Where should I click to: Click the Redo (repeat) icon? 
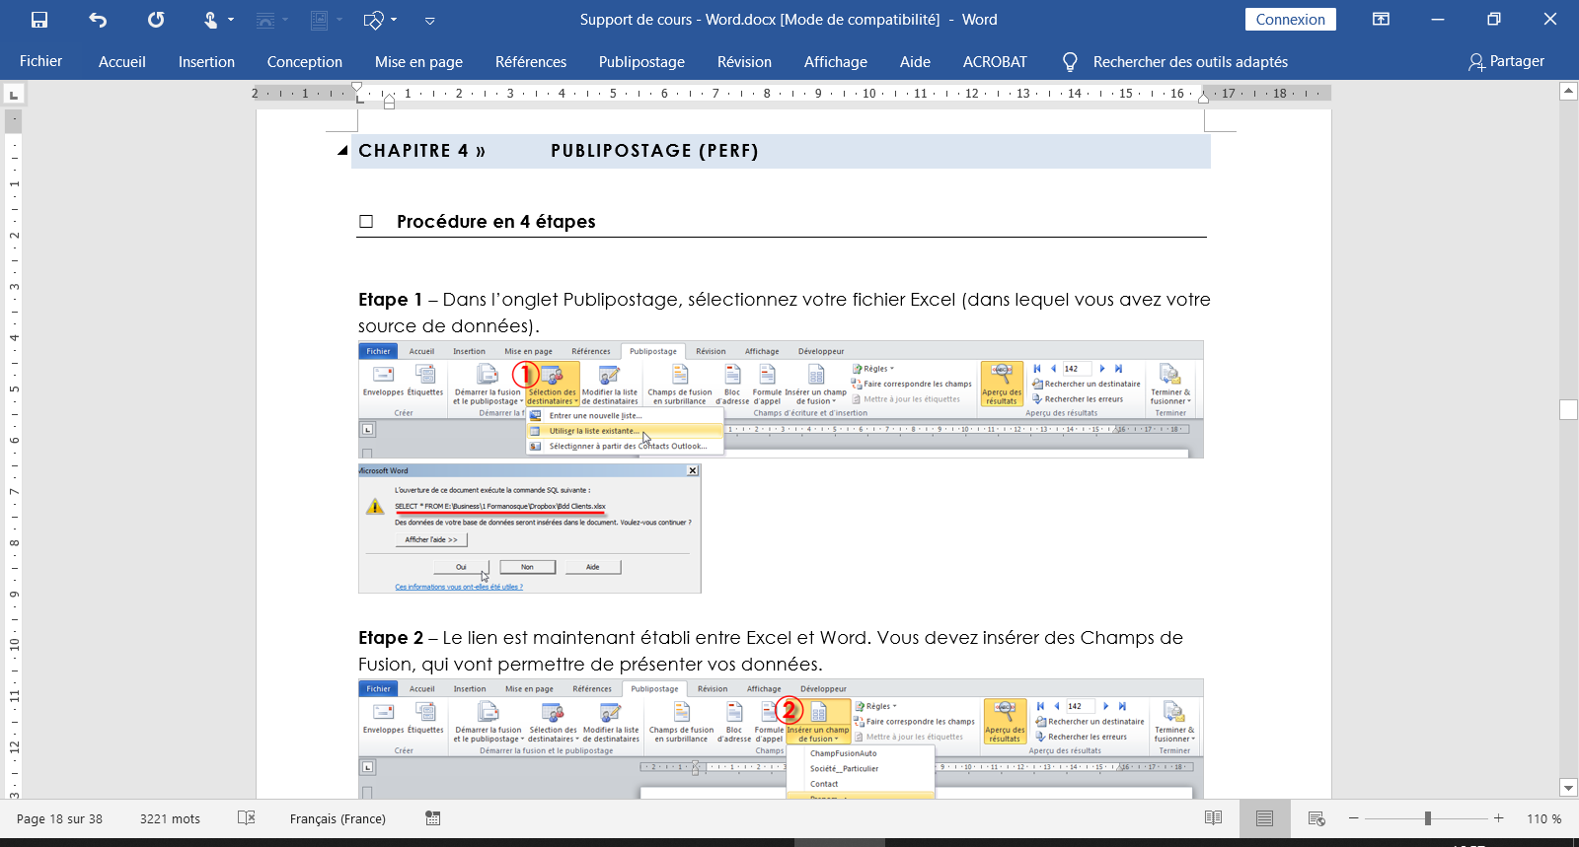point(156,20)
